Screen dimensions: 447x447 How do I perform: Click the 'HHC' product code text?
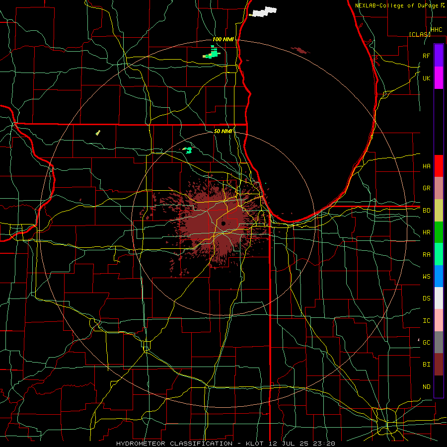pyautogui.click(x=436, y=30)
